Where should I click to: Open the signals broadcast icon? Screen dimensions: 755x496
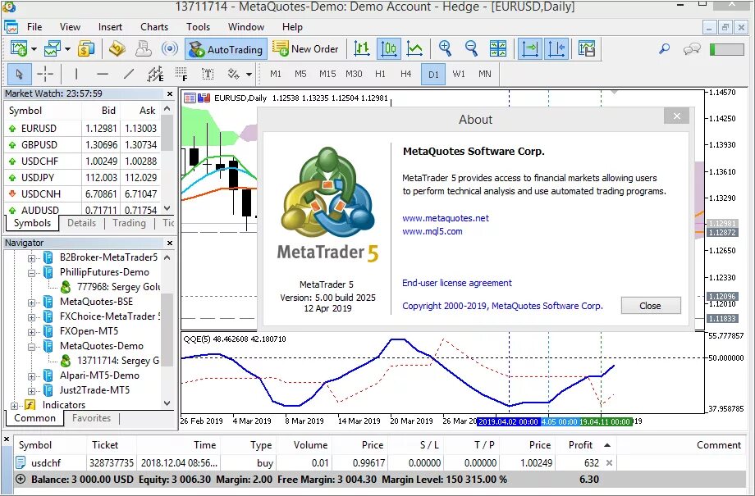click(x=170, y=49)
